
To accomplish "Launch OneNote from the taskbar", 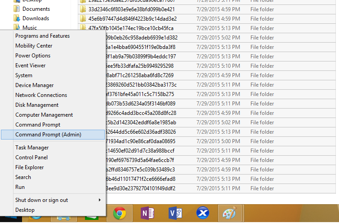I will click(147, 213).
